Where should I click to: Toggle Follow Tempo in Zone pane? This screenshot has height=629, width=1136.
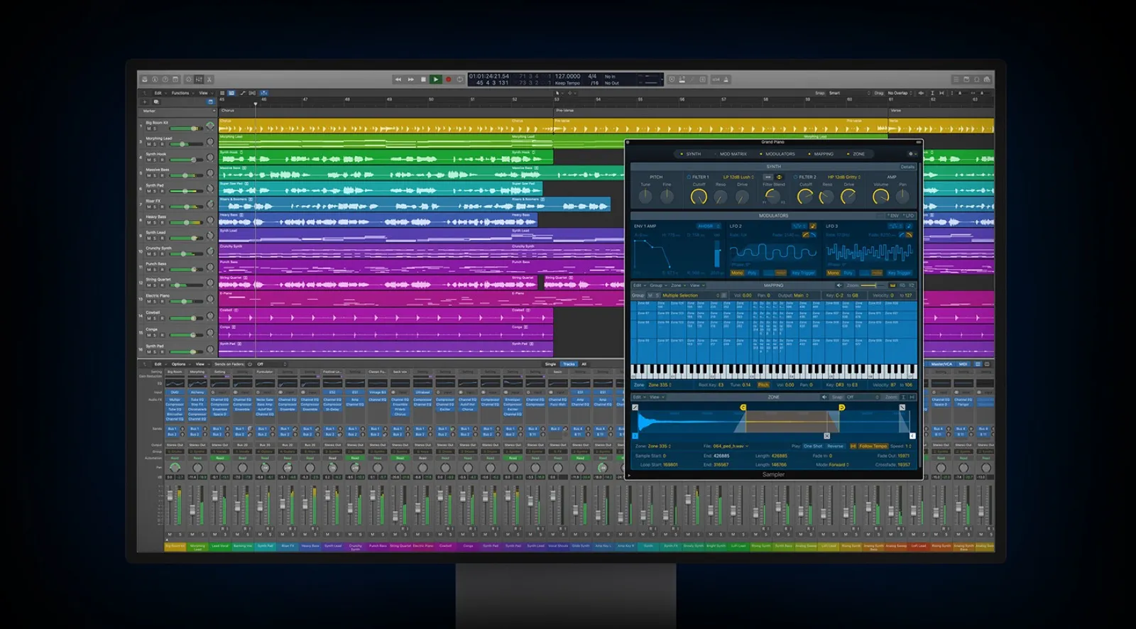873,447
